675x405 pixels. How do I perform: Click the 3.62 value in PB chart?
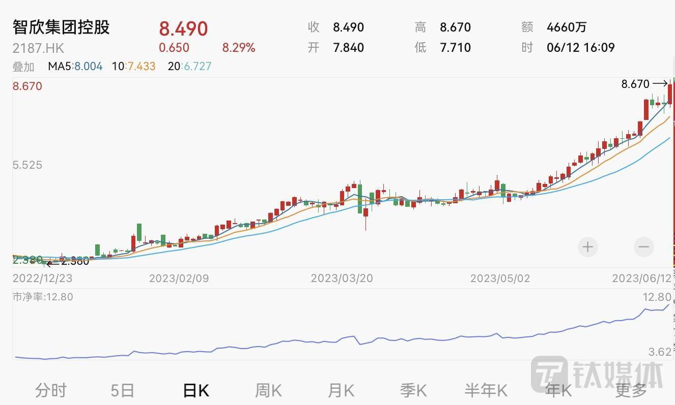point(660,352)
